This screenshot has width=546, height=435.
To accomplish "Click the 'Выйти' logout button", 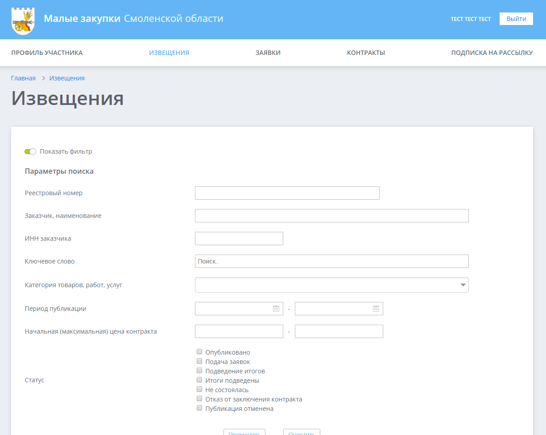I will [516, 19].
